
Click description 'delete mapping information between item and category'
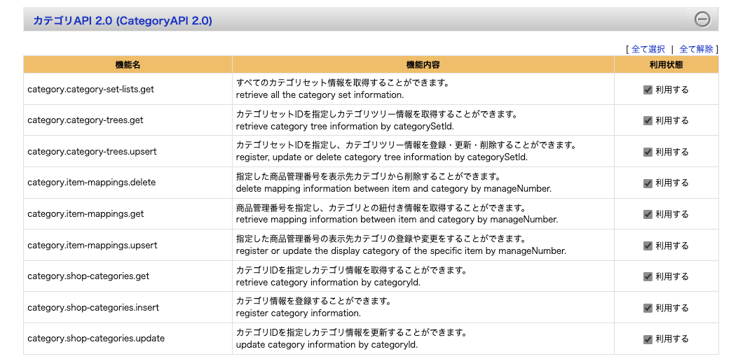pos(394,188)
